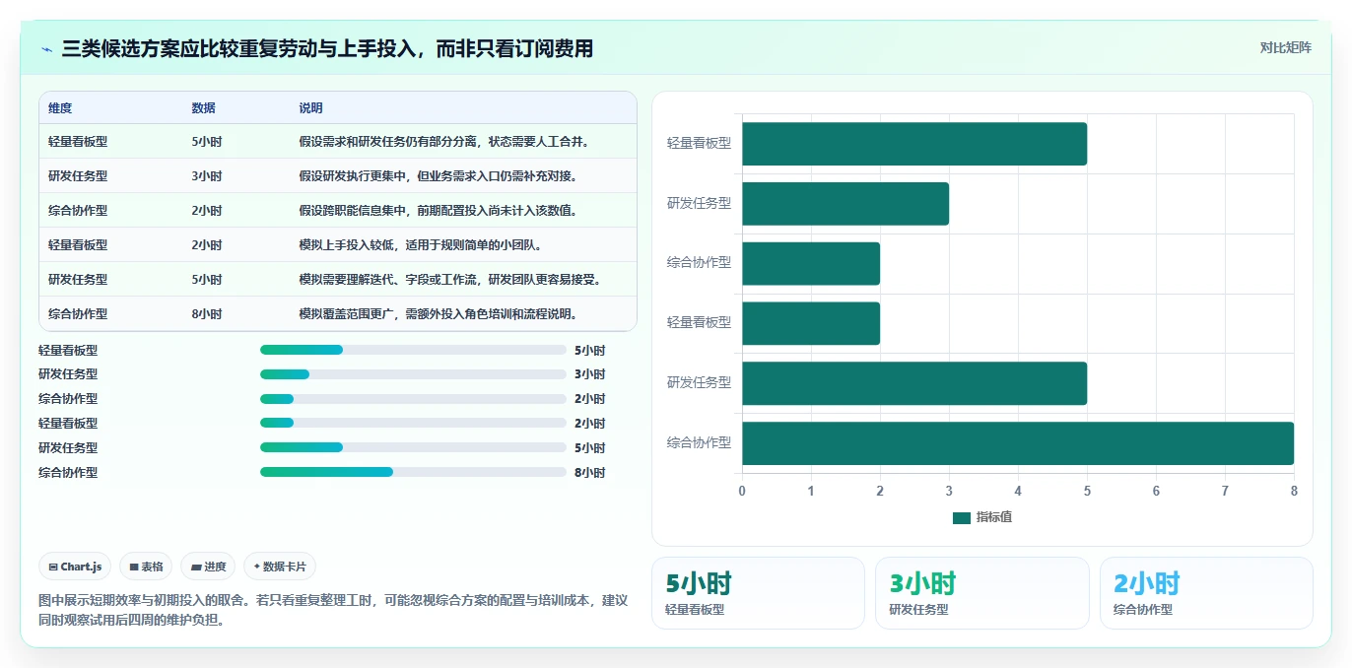Click the 轻量看板型 2小时 progress bar

pyautogui.click(x=413, y=424)
